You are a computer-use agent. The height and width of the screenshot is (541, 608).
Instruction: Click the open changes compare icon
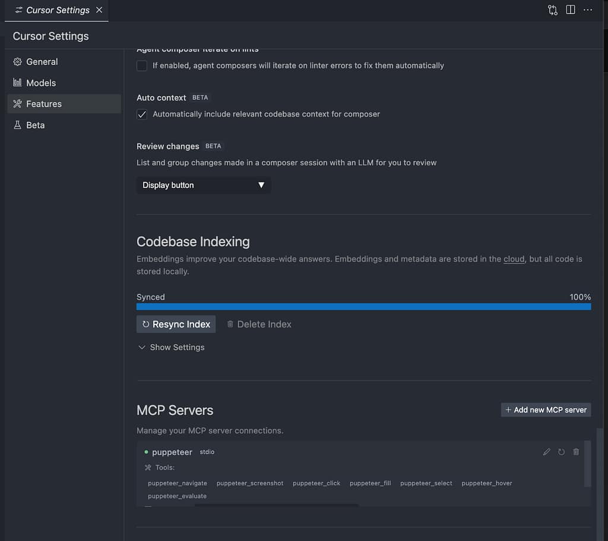(x=553, y=10)
